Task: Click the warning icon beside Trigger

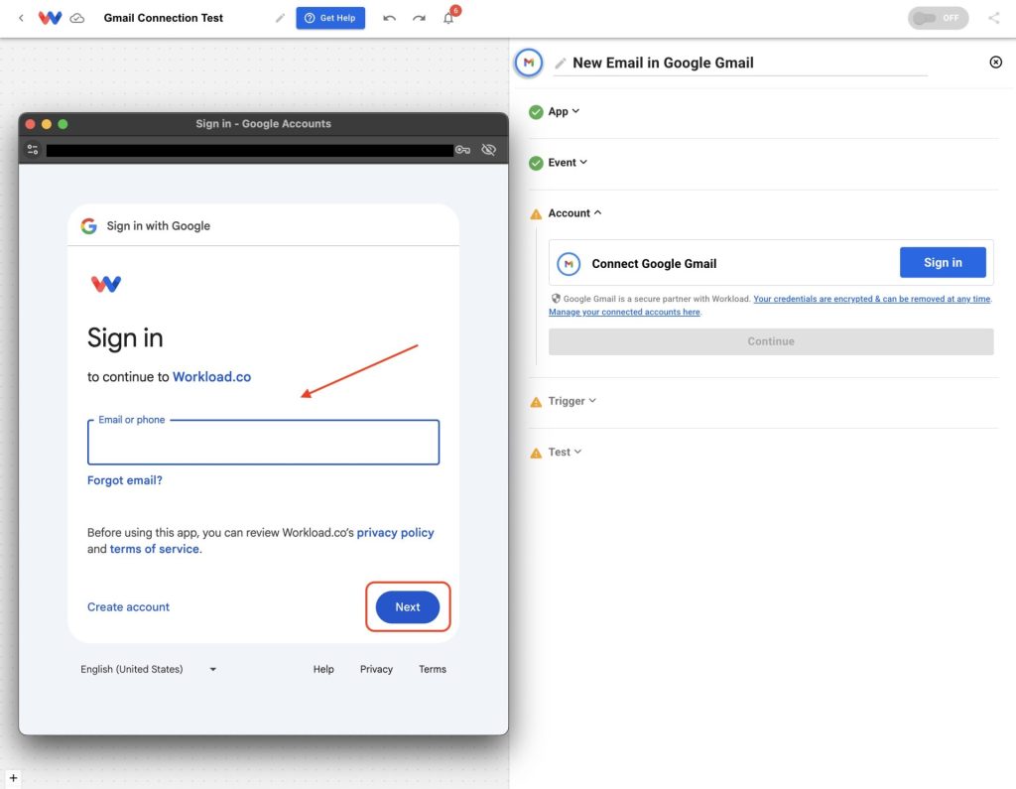Action: (536, 402)
